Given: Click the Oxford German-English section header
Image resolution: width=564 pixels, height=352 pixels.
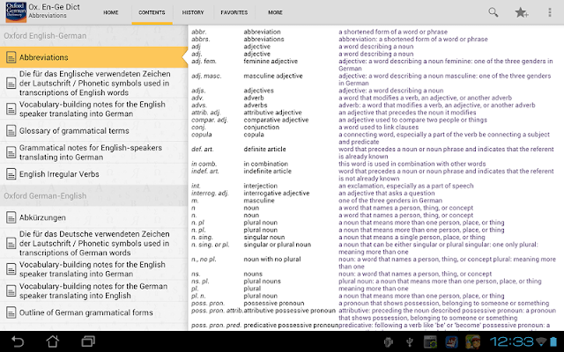Looking at the screenshot, I should (x=93, y=195).
